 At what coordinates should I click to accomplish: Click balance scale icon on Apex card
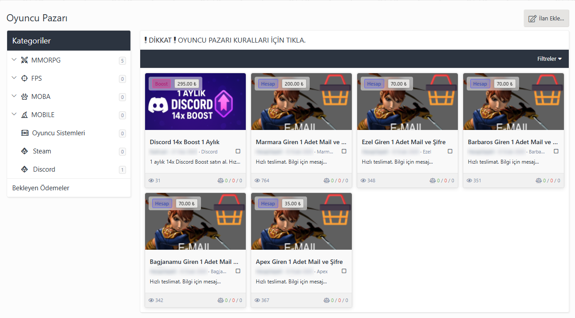tap(327, 300)
